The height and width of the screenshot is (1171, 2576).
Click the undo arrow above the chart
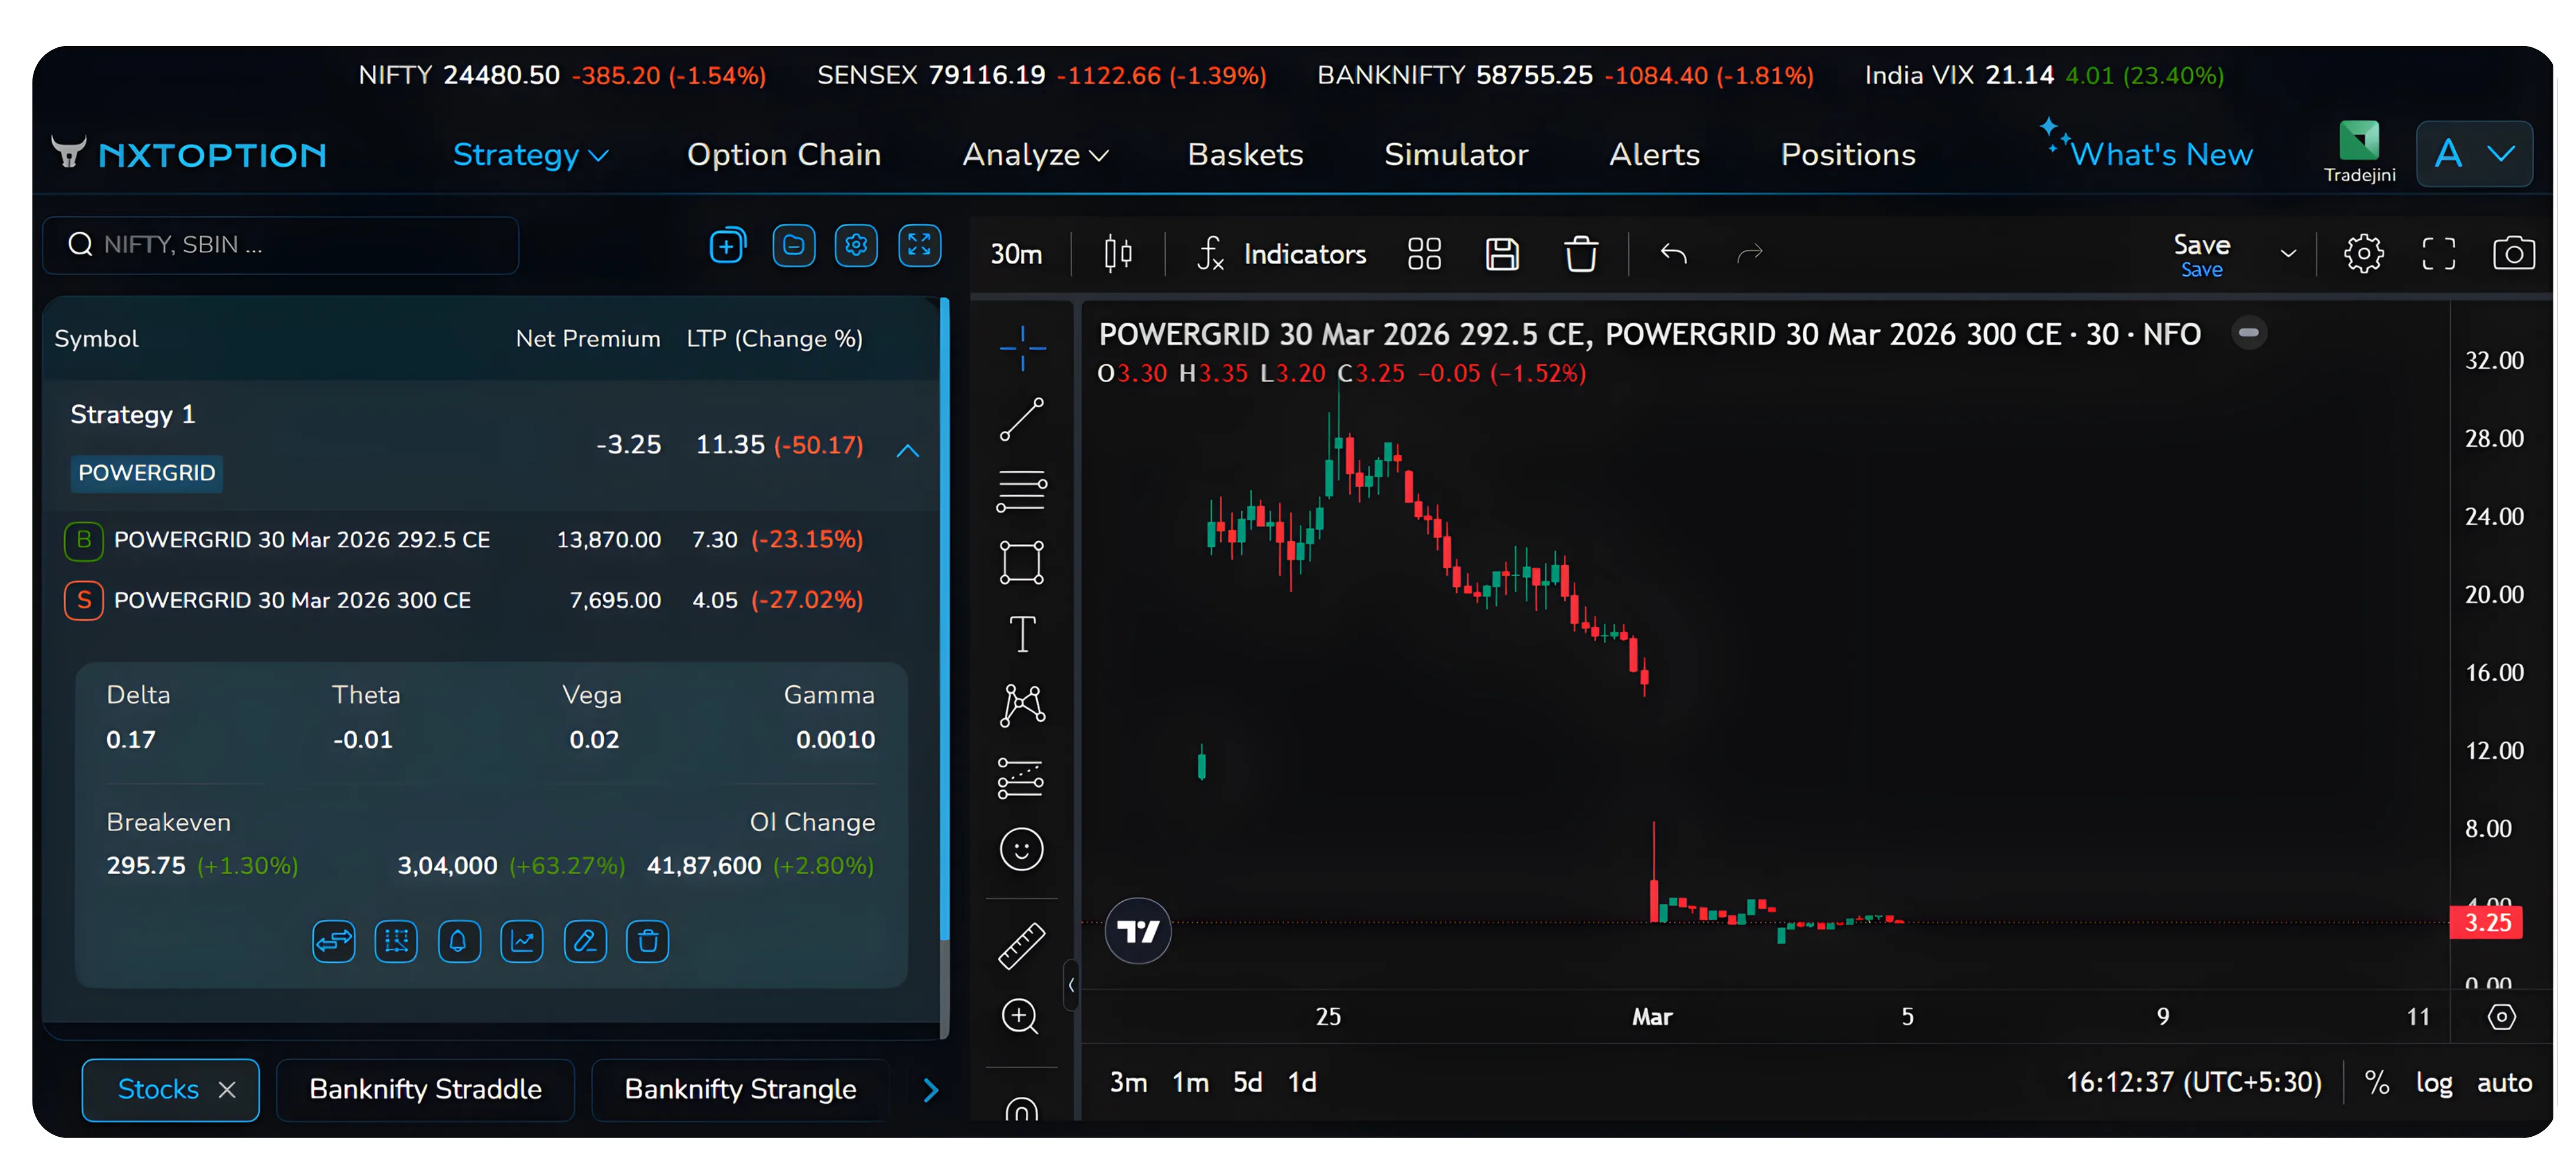point(1674,253)
